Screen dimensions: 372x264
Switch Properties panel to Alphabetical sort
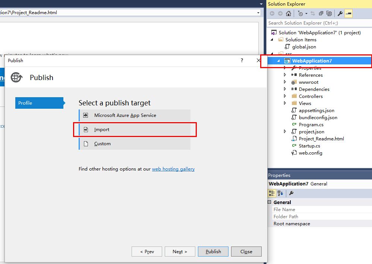coord(280,193)
